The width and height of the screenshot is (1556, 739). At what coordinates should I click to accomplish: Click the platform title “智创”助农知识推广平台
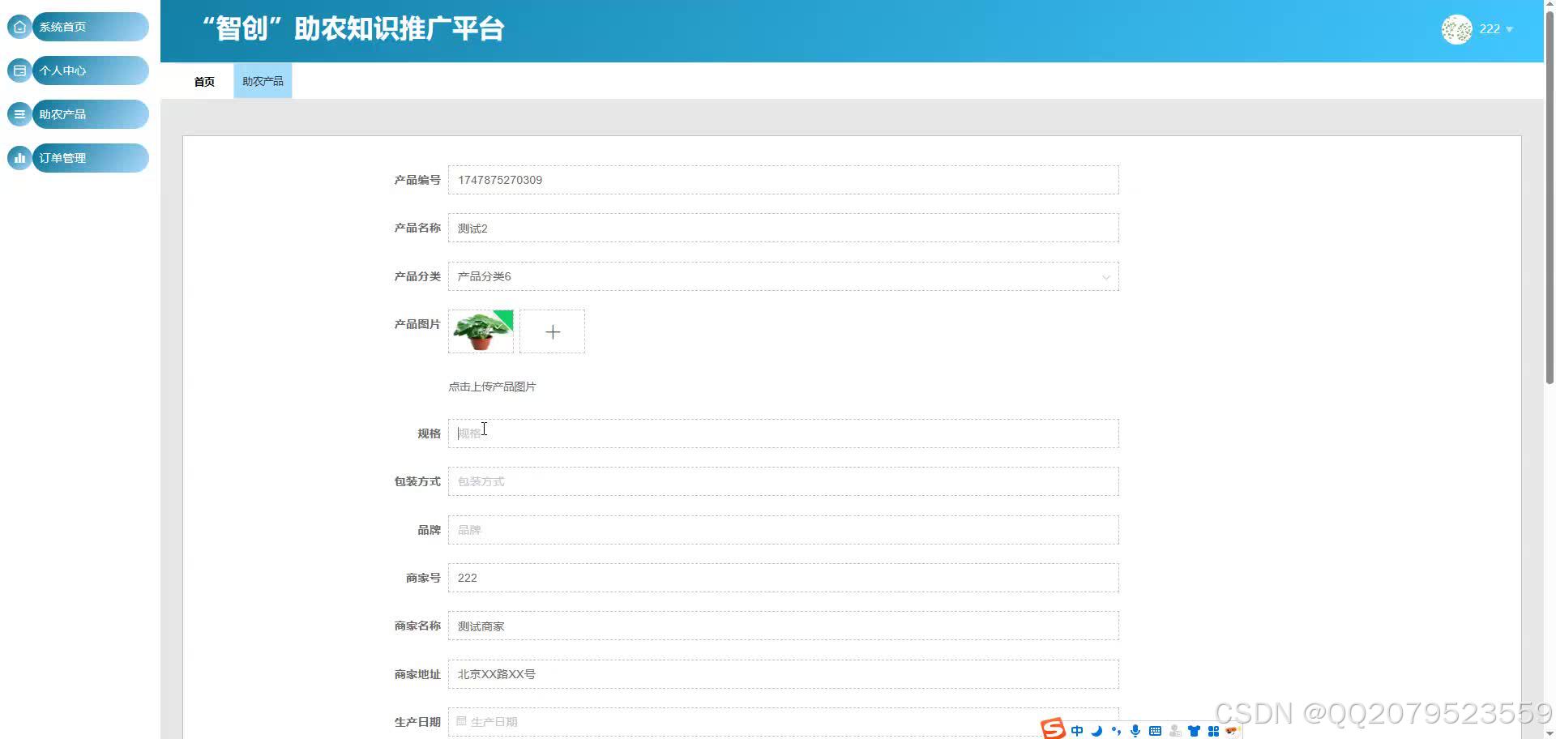(x=353, y=29)
